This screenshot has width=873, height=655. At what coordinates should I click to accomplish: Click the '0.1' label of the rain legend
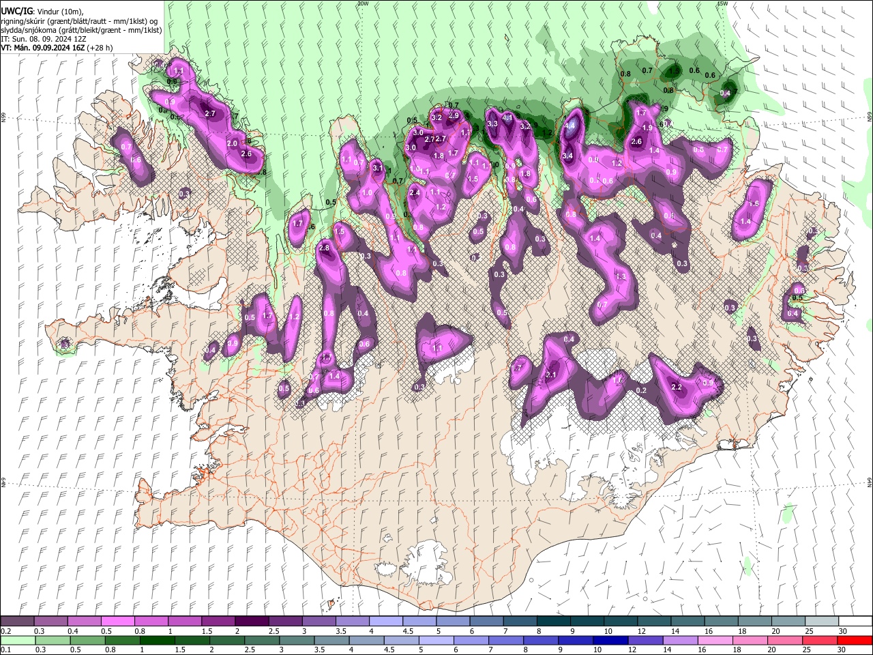(x=5, y=650)
